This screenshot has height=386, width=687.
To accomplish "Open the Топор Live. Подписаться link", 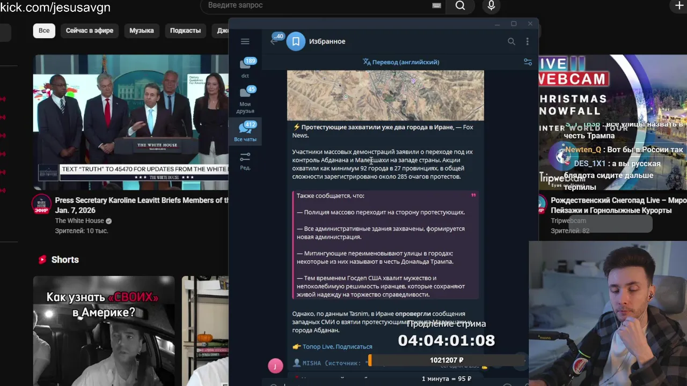I will (x=337, y=347).
